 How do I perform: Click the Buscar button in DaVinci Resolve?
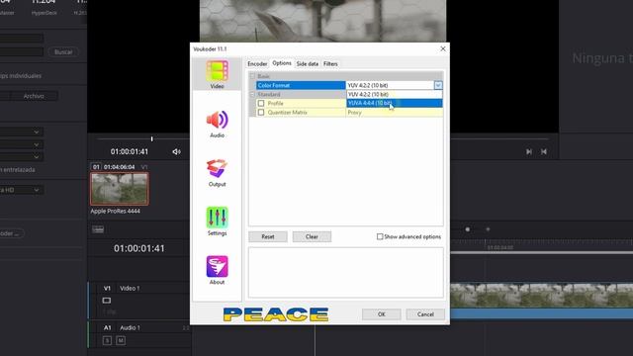point(63,52)
